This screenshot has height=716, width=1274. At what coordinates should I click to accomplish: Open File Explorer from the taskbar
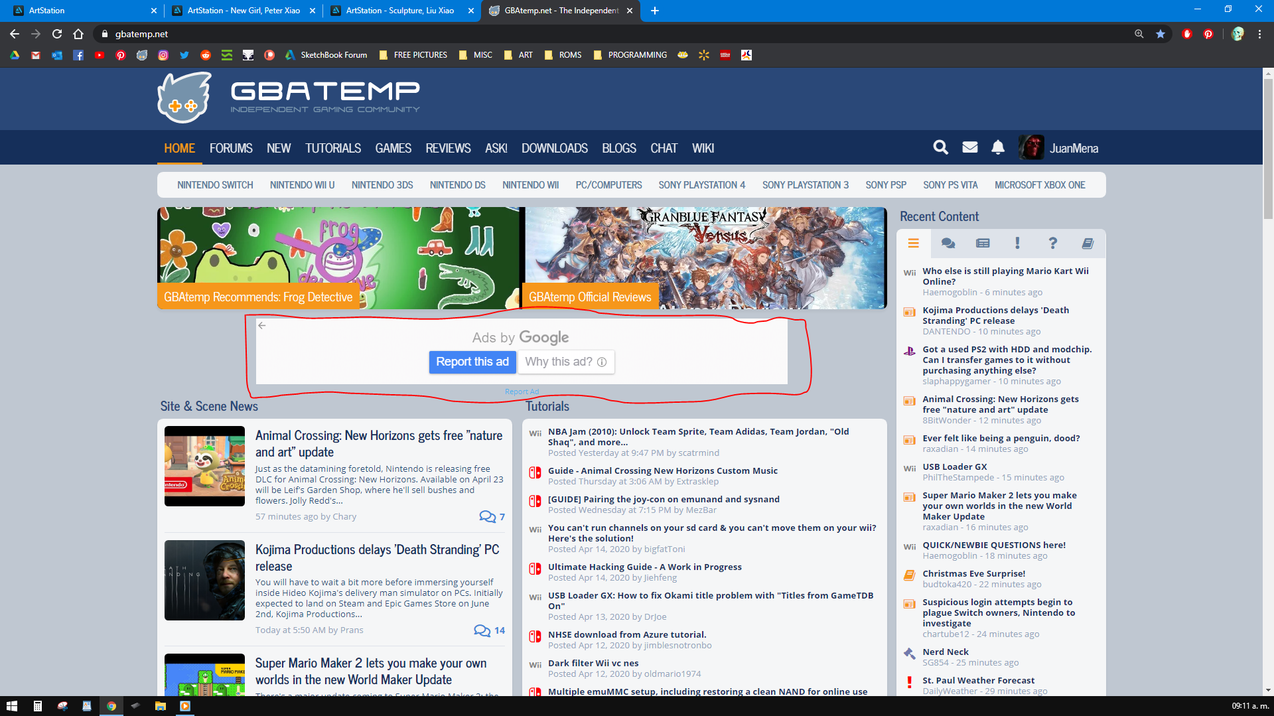(x=160, y=706)
